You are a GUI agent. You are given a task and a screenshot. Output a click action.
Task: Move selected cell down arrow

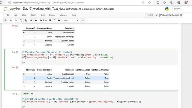coord(36,20)
